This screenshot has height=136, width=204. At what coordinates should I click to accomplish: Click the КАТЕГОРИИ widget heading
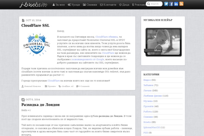point(151,74)
